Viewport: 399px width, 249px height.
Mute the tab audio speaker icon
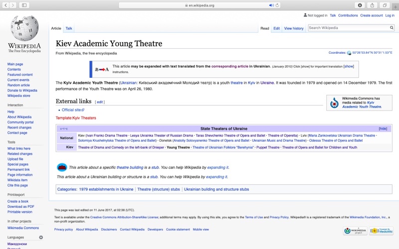271,5
